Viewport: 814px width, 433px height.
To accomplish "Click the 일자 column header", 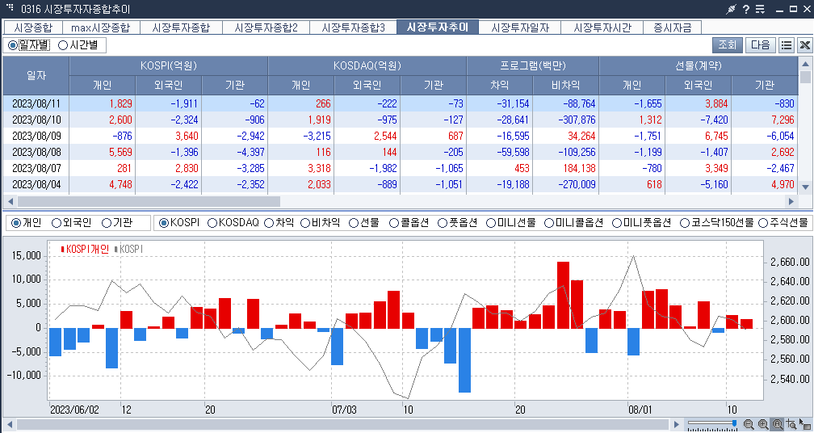I will tap(36, 75).
